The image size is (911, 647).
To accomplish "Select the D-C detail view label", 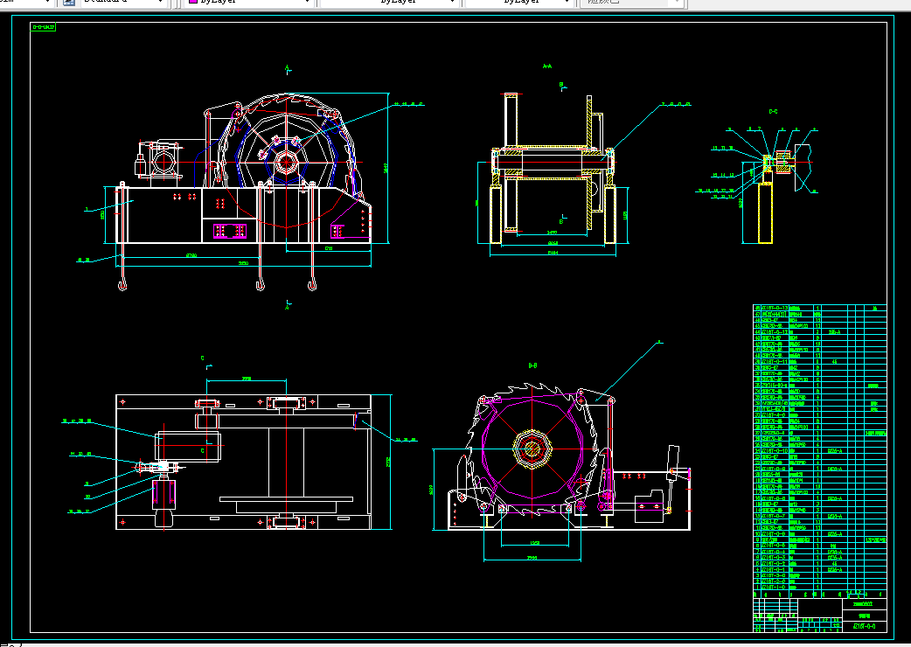I will tap(774, 112).
